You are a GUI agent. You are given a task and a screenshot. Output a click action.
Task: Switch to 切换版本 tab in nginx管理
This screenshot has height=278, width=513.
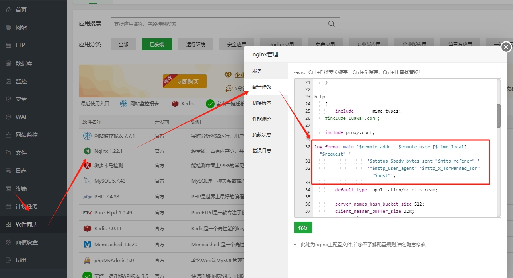point(266,103)
